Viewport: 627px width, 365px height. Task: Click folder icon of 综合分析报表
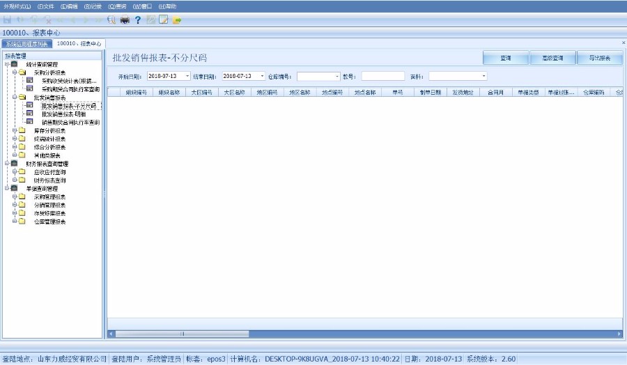pos(22,147)
